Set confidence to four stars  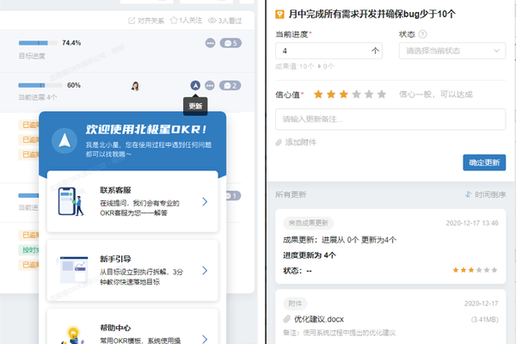click(x=356, y=95)
